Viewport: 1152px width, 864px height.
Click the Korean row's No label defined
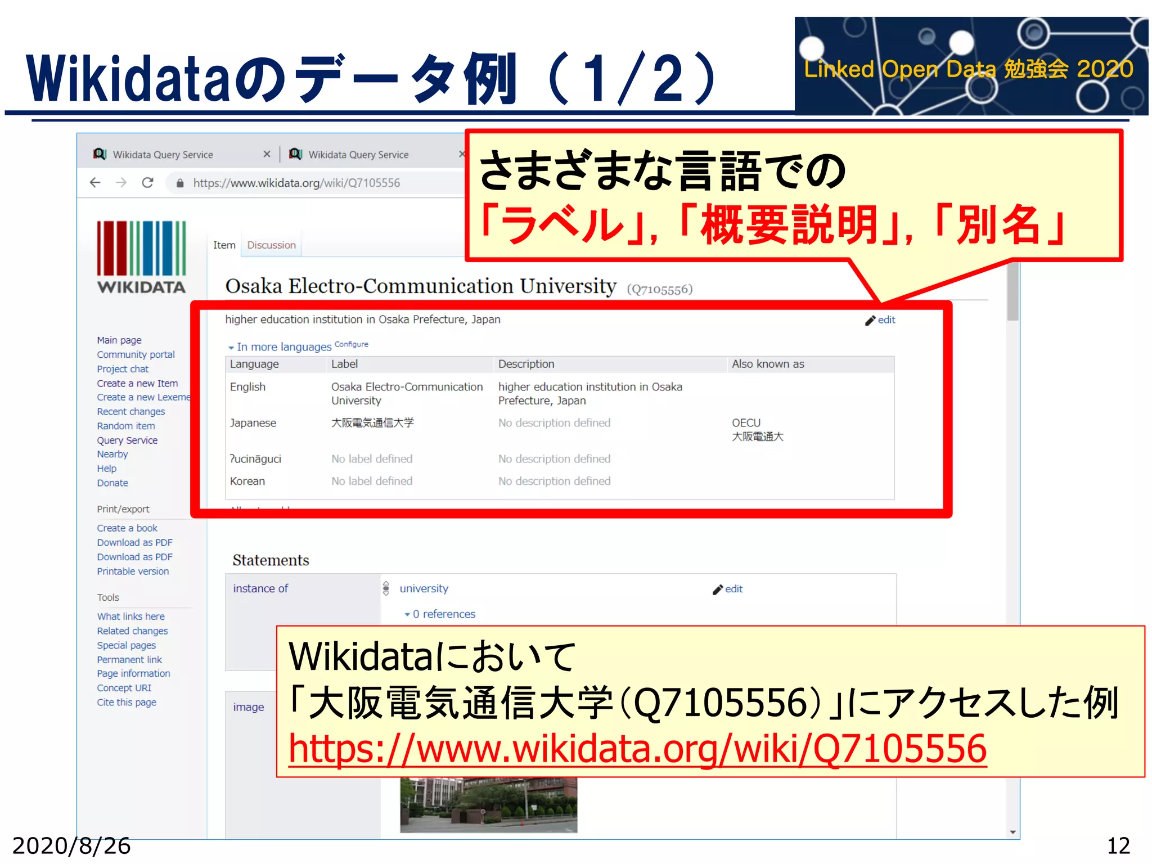point(372,481)
